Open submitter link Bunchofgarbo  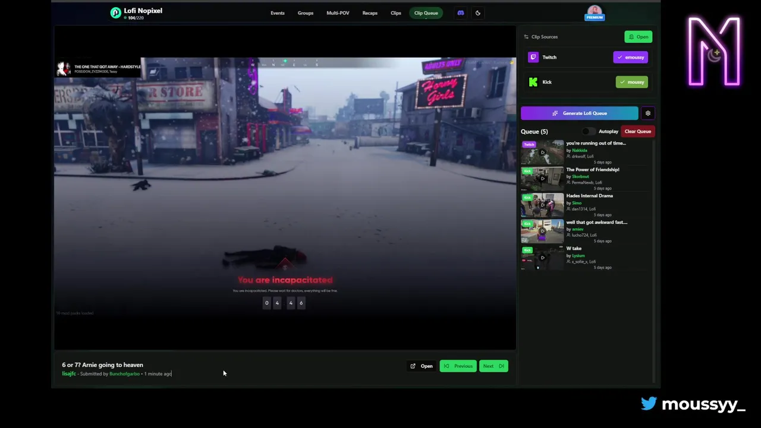[124, 374]
